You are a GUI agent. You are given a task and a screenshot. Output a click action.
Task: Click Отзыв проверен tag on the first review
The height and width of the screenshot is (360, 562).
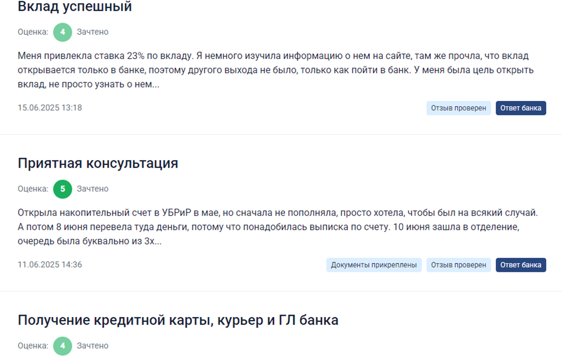click(458, 108)
